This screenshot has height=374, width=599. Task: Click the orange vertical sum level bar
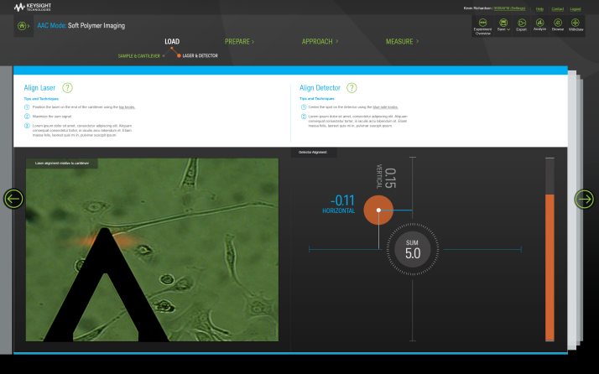pos(550,267)
